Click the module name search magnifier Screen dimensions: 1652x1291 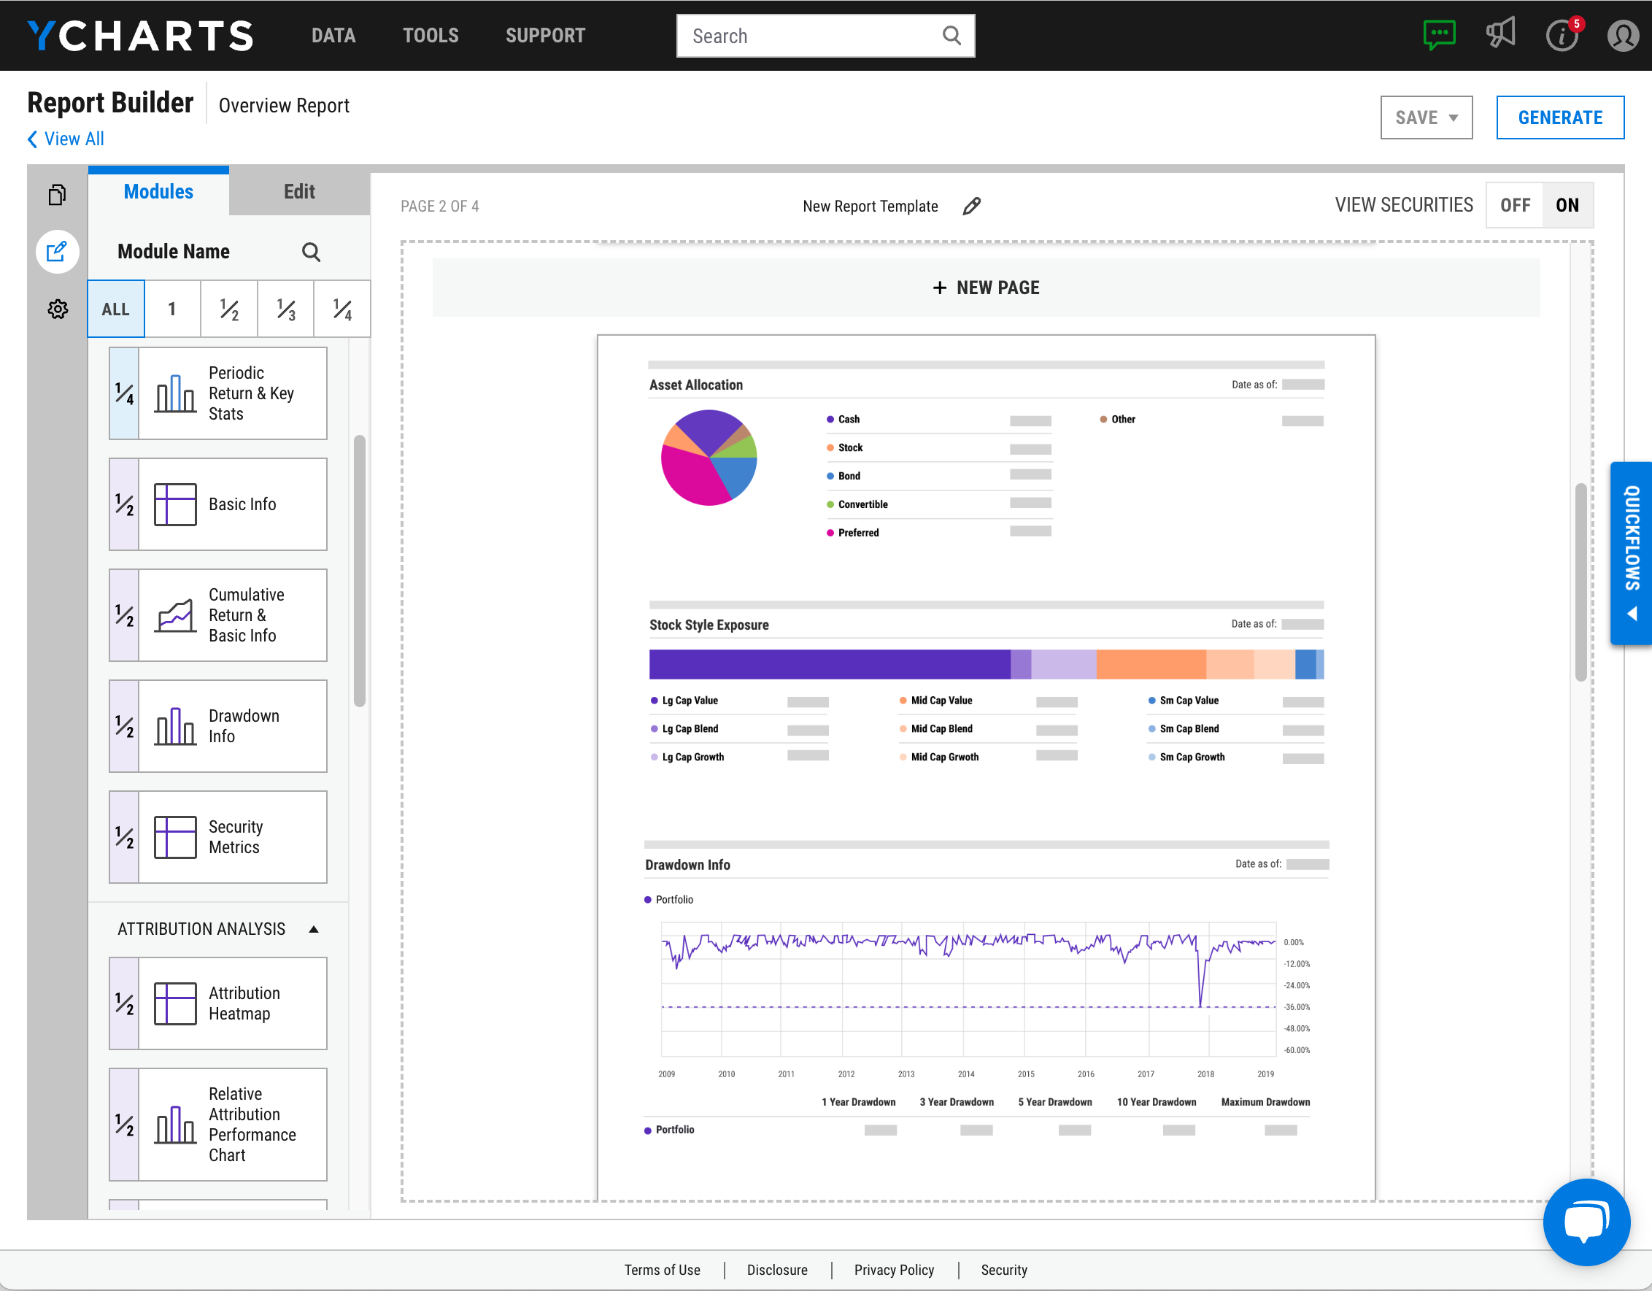click(x=311, y=252)
